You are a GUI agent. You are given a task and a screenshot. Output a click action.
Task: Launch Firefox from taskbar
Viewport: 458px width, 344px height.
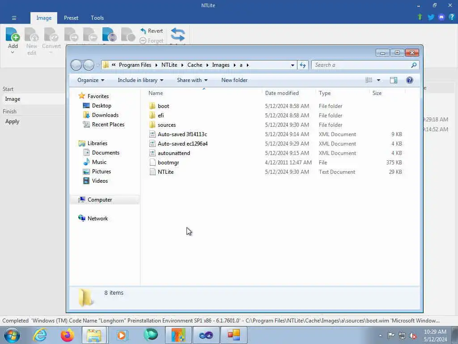pyautogui.click(x=67, y=335)
